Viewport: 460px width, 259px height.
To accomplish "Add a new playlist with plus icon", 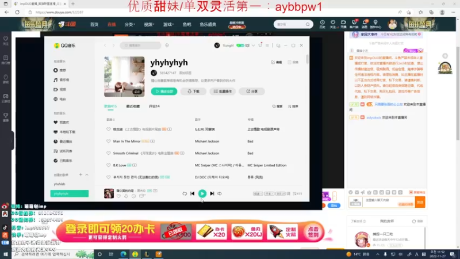I will click(80, 175).
